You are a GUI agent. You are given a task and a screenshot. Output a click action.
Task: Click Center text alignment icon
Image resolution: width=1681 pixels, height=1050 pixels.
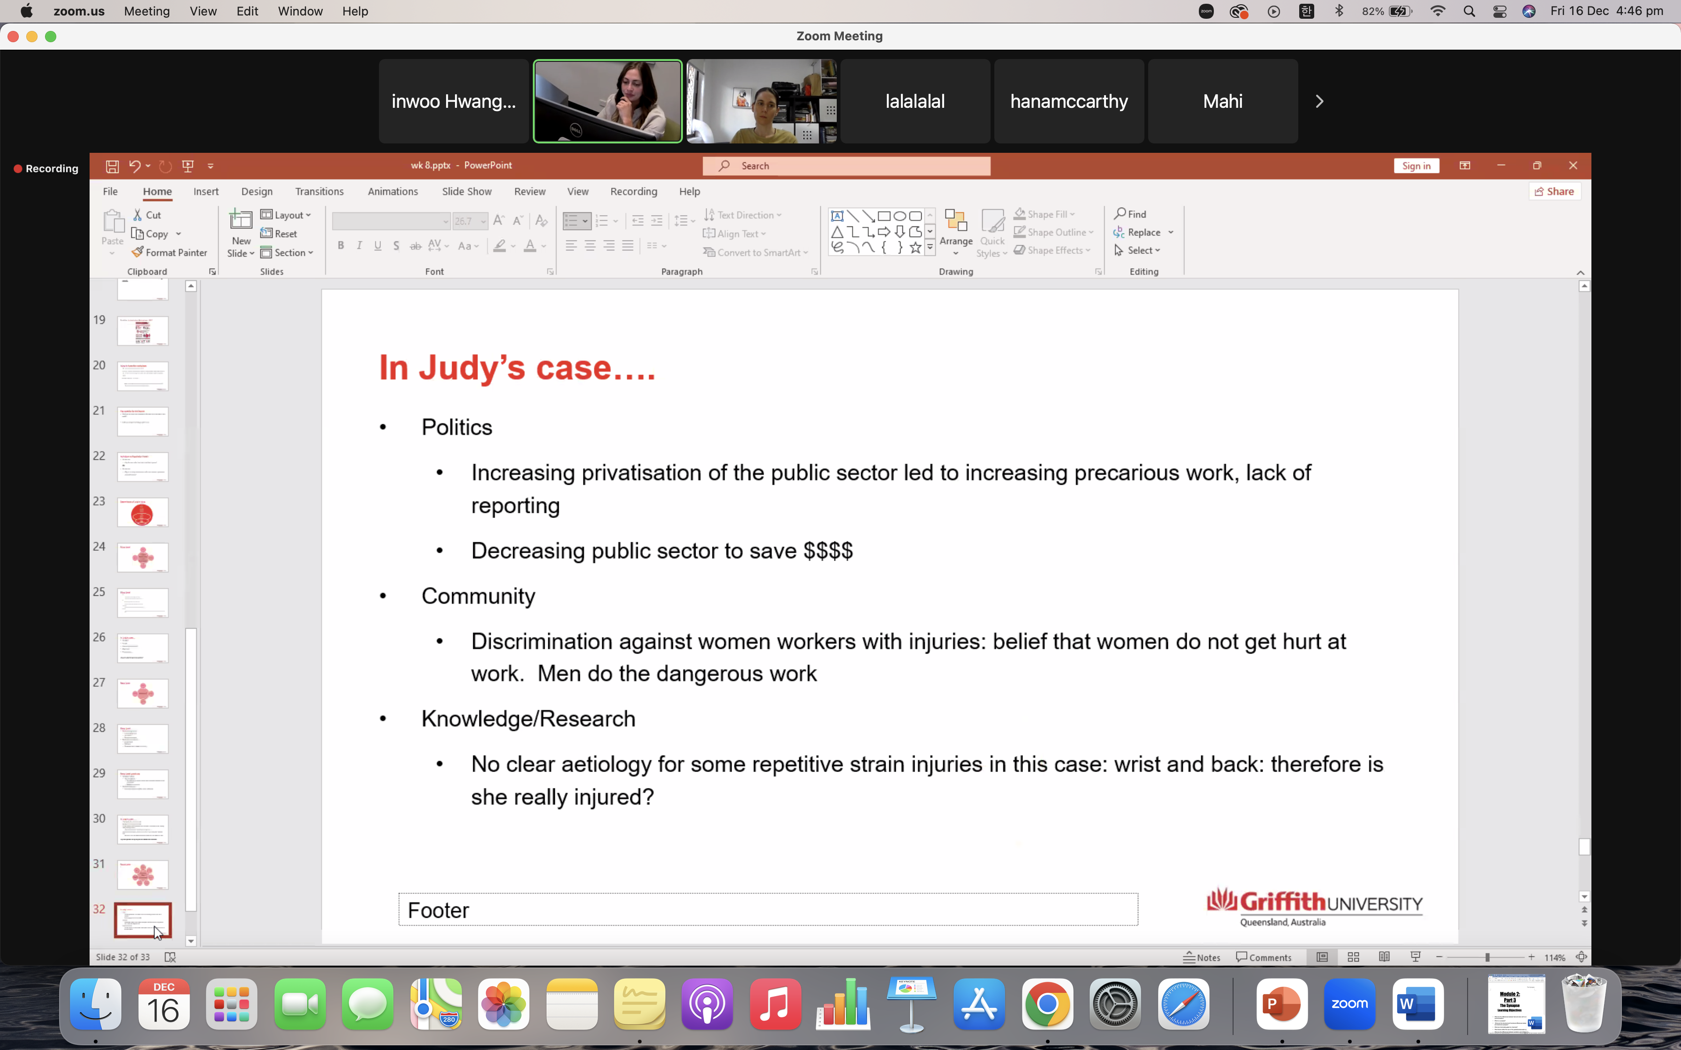(590, 246)
